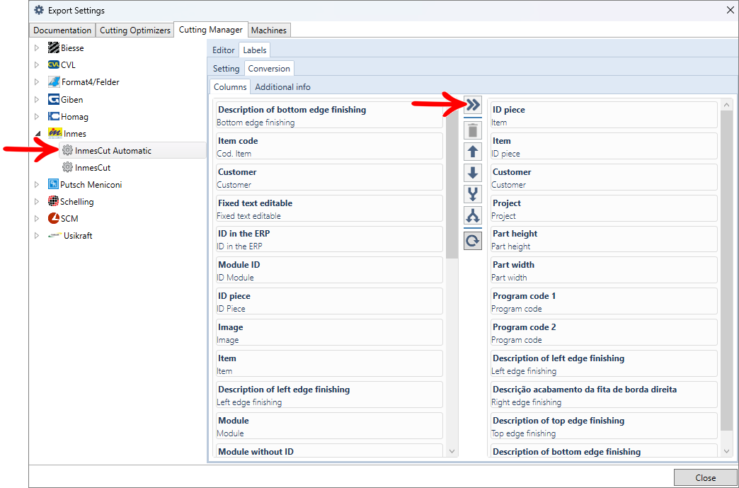Open the Machines tab

point(269,30)
